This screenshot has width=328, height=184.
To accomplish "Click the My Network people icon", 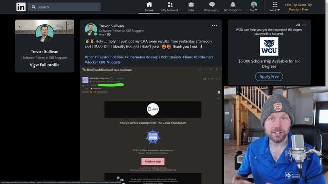I will point(170,5).
